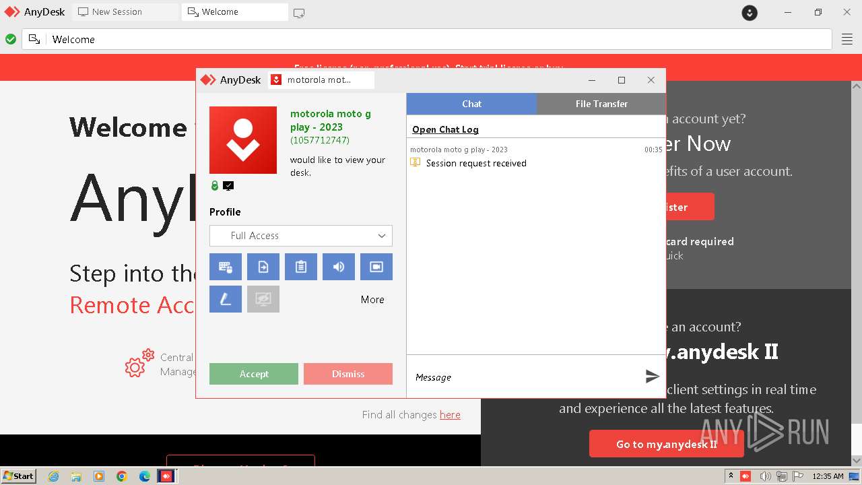Click the new tab monitor icon
The width and height of the screenshot is (862, 485).
(x=299, y=12)
